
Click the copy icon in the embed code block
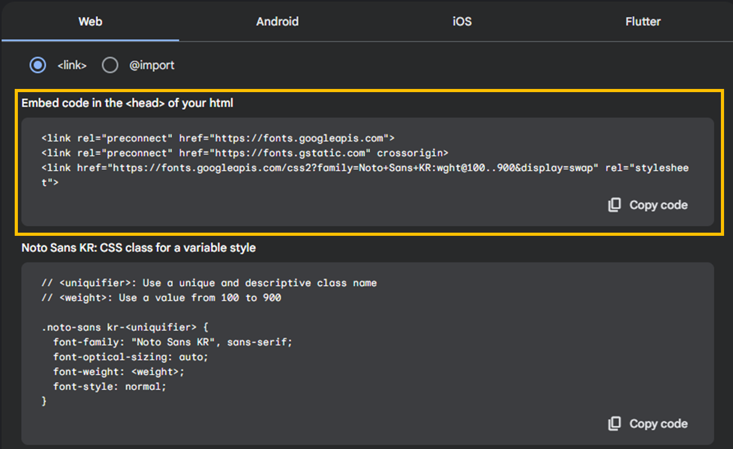click(x=614, y=205)
